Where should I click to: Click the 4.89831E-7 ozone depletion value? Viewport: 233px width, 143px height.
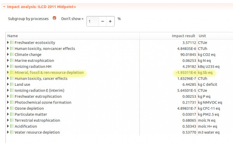(187, 108)
